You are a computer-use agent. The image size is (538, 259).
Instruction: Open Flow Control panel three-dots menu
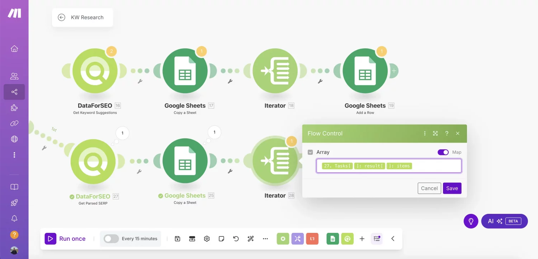(425, 133)
